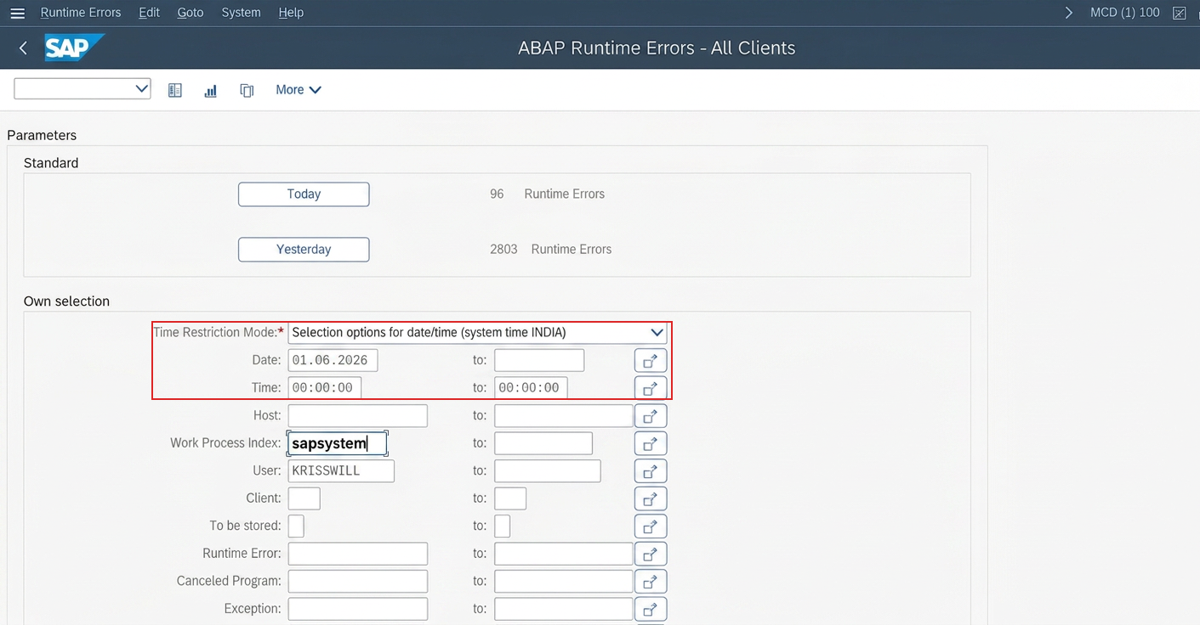The image size is (1200, 625).
Task: Open multiple selection for To be stored
Action: coord(651,526)
